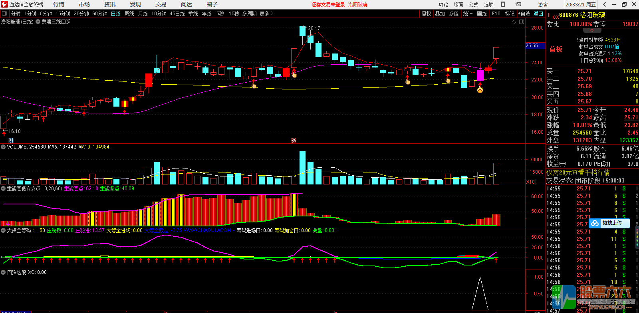
Task: Switch to the 周线 weekly period tab
Action: 129,14
